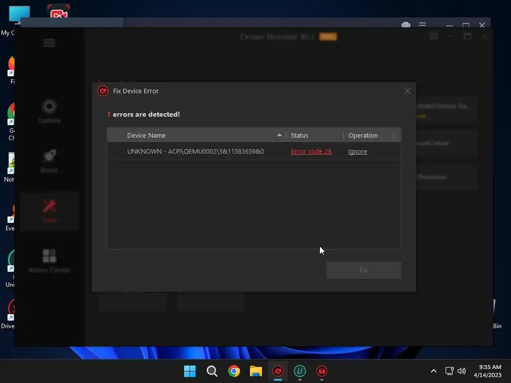Screen dimensions: 511x383
Task: Click the disabled Fix button
Action: click(x=364, y=270)
